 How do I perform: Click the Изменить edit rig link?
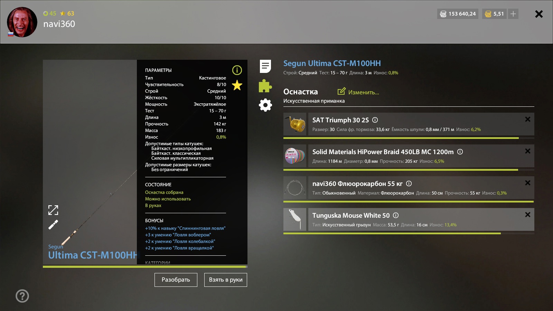click(364, 92)
